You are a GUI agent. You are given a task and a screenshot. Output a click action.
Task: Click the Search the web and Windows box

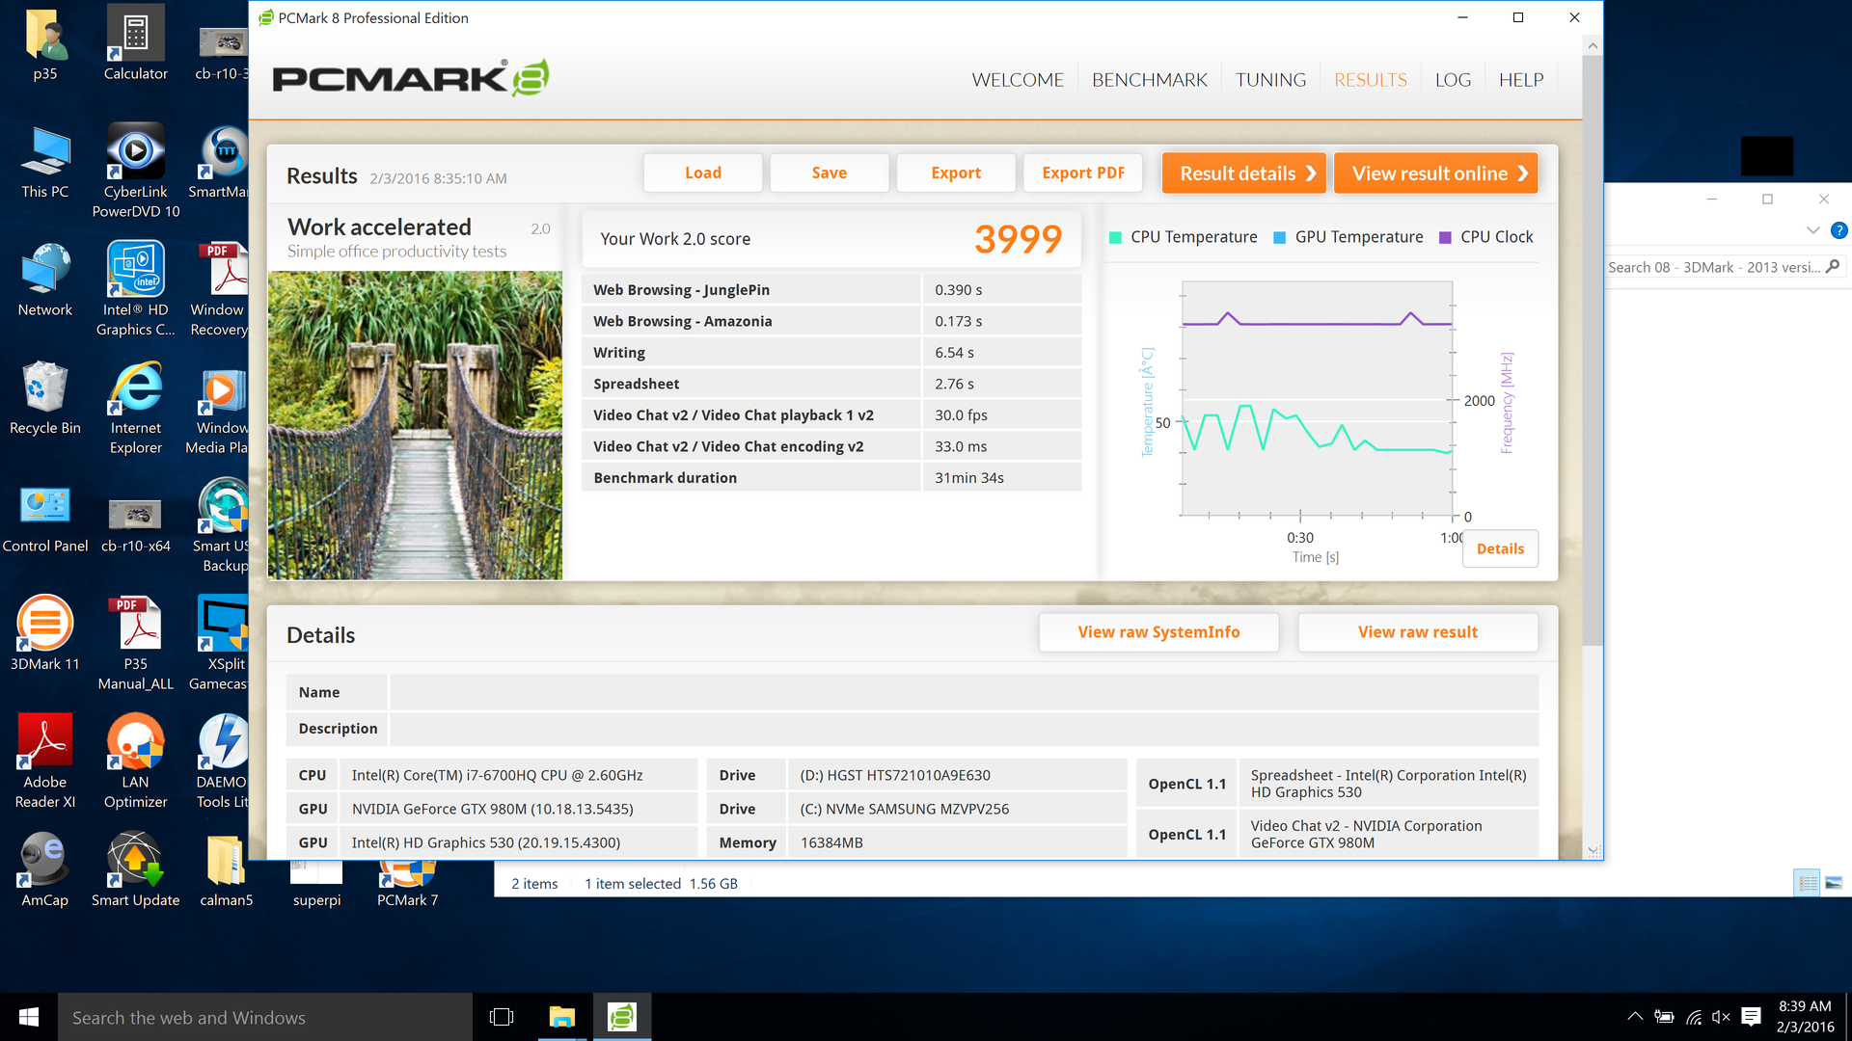[x=265, y=1017]
